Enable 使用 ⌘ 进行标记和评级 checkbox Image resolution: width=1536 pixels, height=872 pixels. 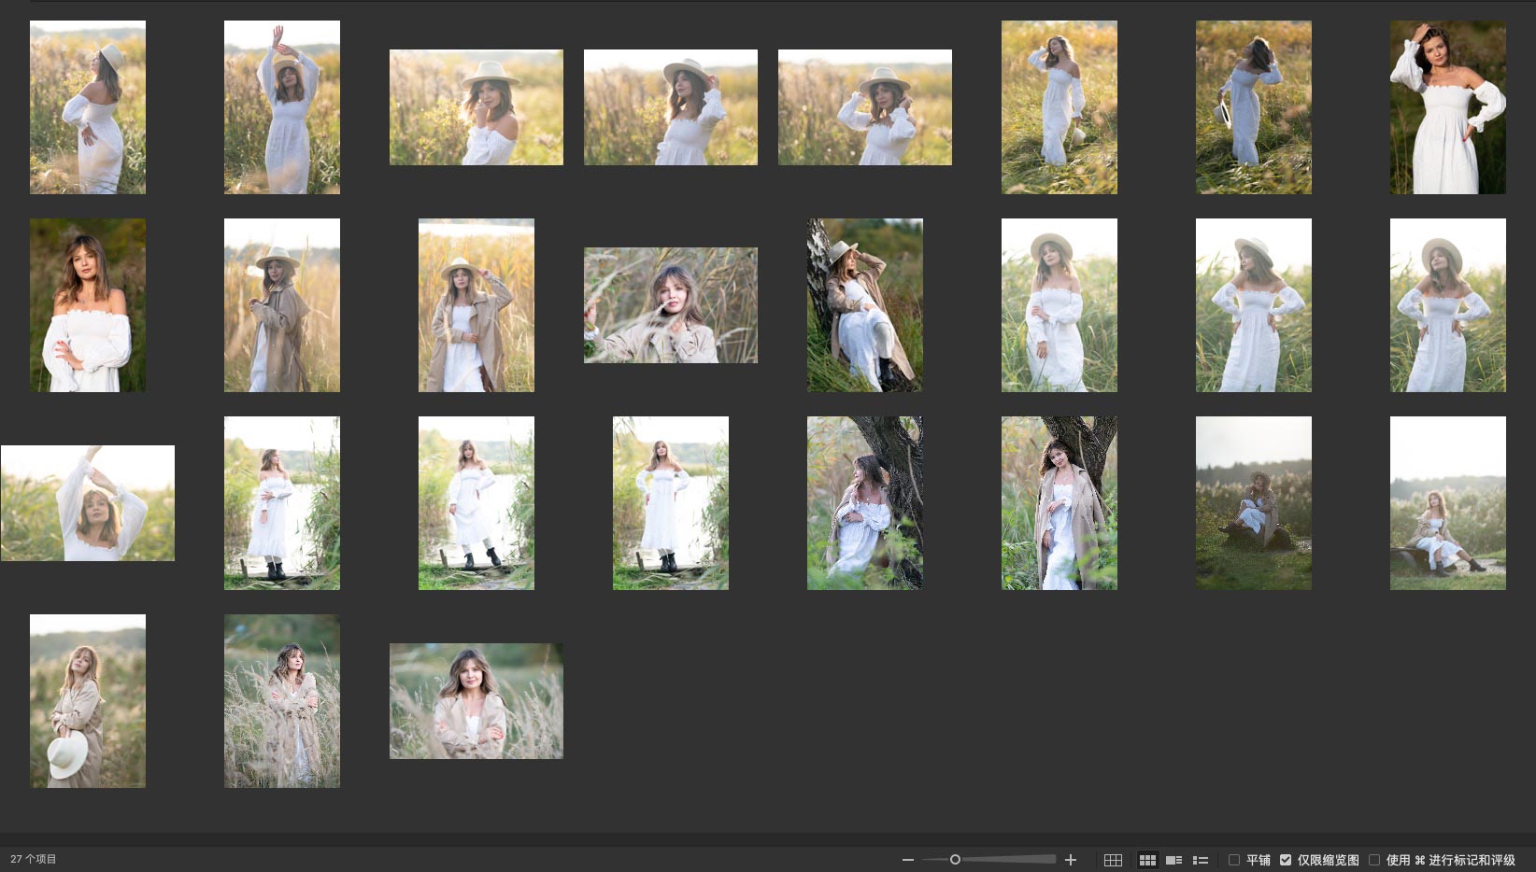click(1374, 860)
